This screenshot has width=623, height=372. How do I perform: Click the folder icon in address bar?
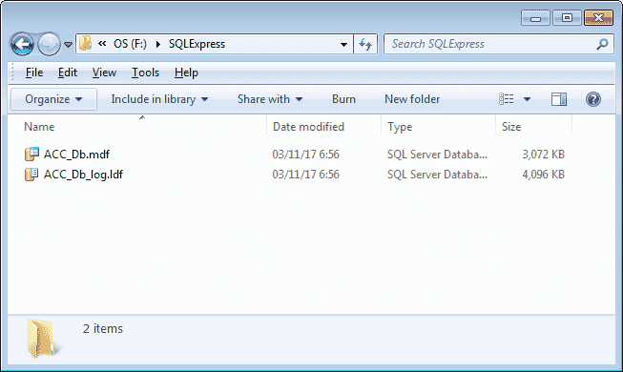click(85, 43)
